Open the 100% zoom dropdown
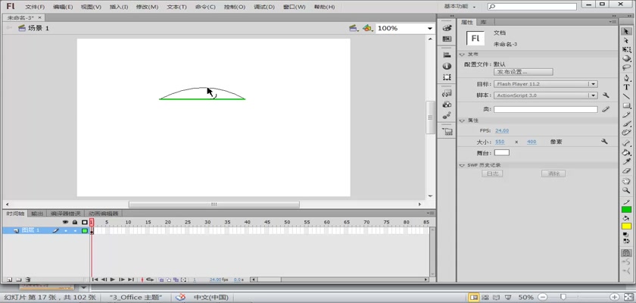Viewport: 636px width, 303px height. 429,28
